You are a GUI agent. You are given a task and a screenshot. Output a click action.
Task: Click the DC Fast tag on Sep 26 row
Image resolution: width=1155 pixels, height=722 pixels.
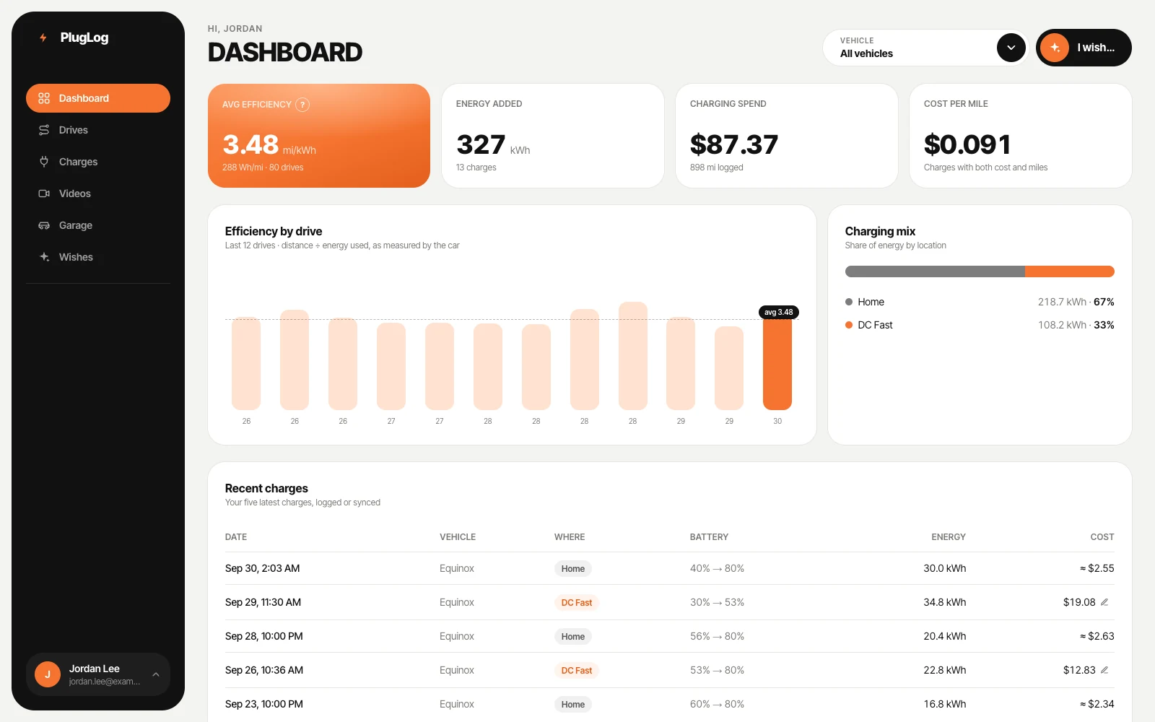point(577,671)
